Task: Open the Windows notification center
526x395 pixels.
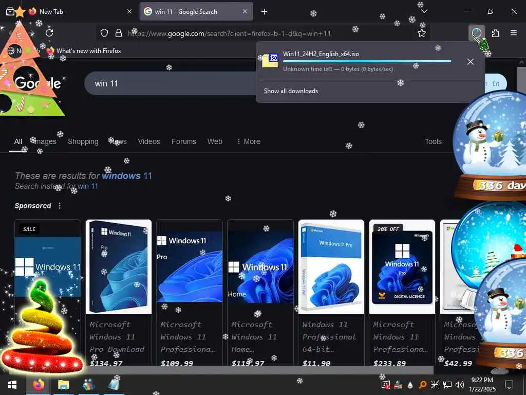Action: coord(509,385)
